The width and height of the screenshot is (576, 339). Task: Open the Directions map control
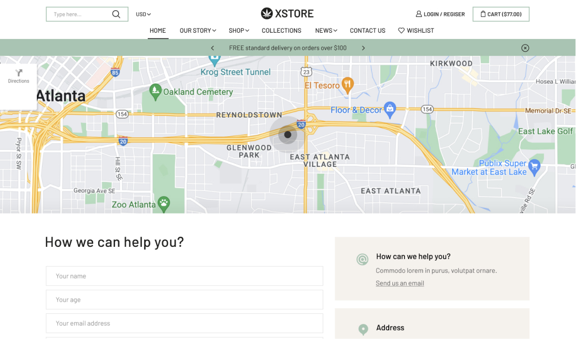click(x=18, y=76)
